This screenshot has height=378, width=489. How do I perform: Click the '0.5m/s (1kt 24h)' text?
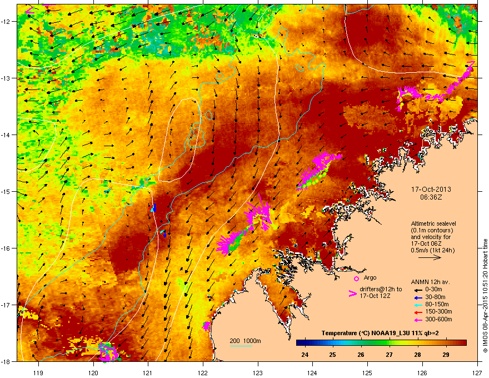click(x=432, y=250)
